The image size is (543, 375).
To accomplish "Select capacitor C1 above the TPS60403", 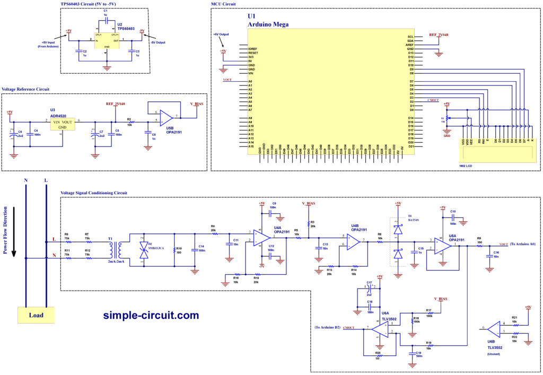I will (x=107, y=21).
